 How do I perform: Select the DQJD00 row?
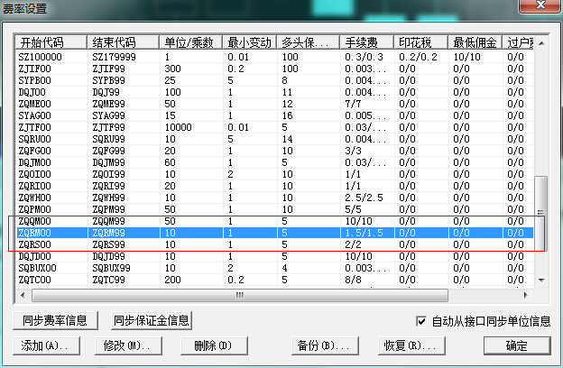[x=275, y=256]
